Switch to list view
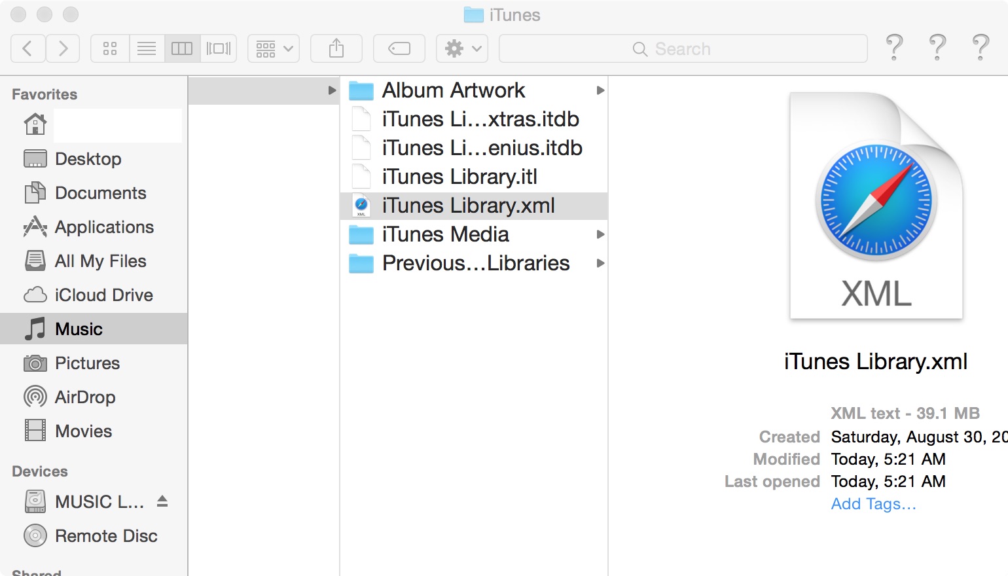 pyautogui.click(x=147, y=48)
